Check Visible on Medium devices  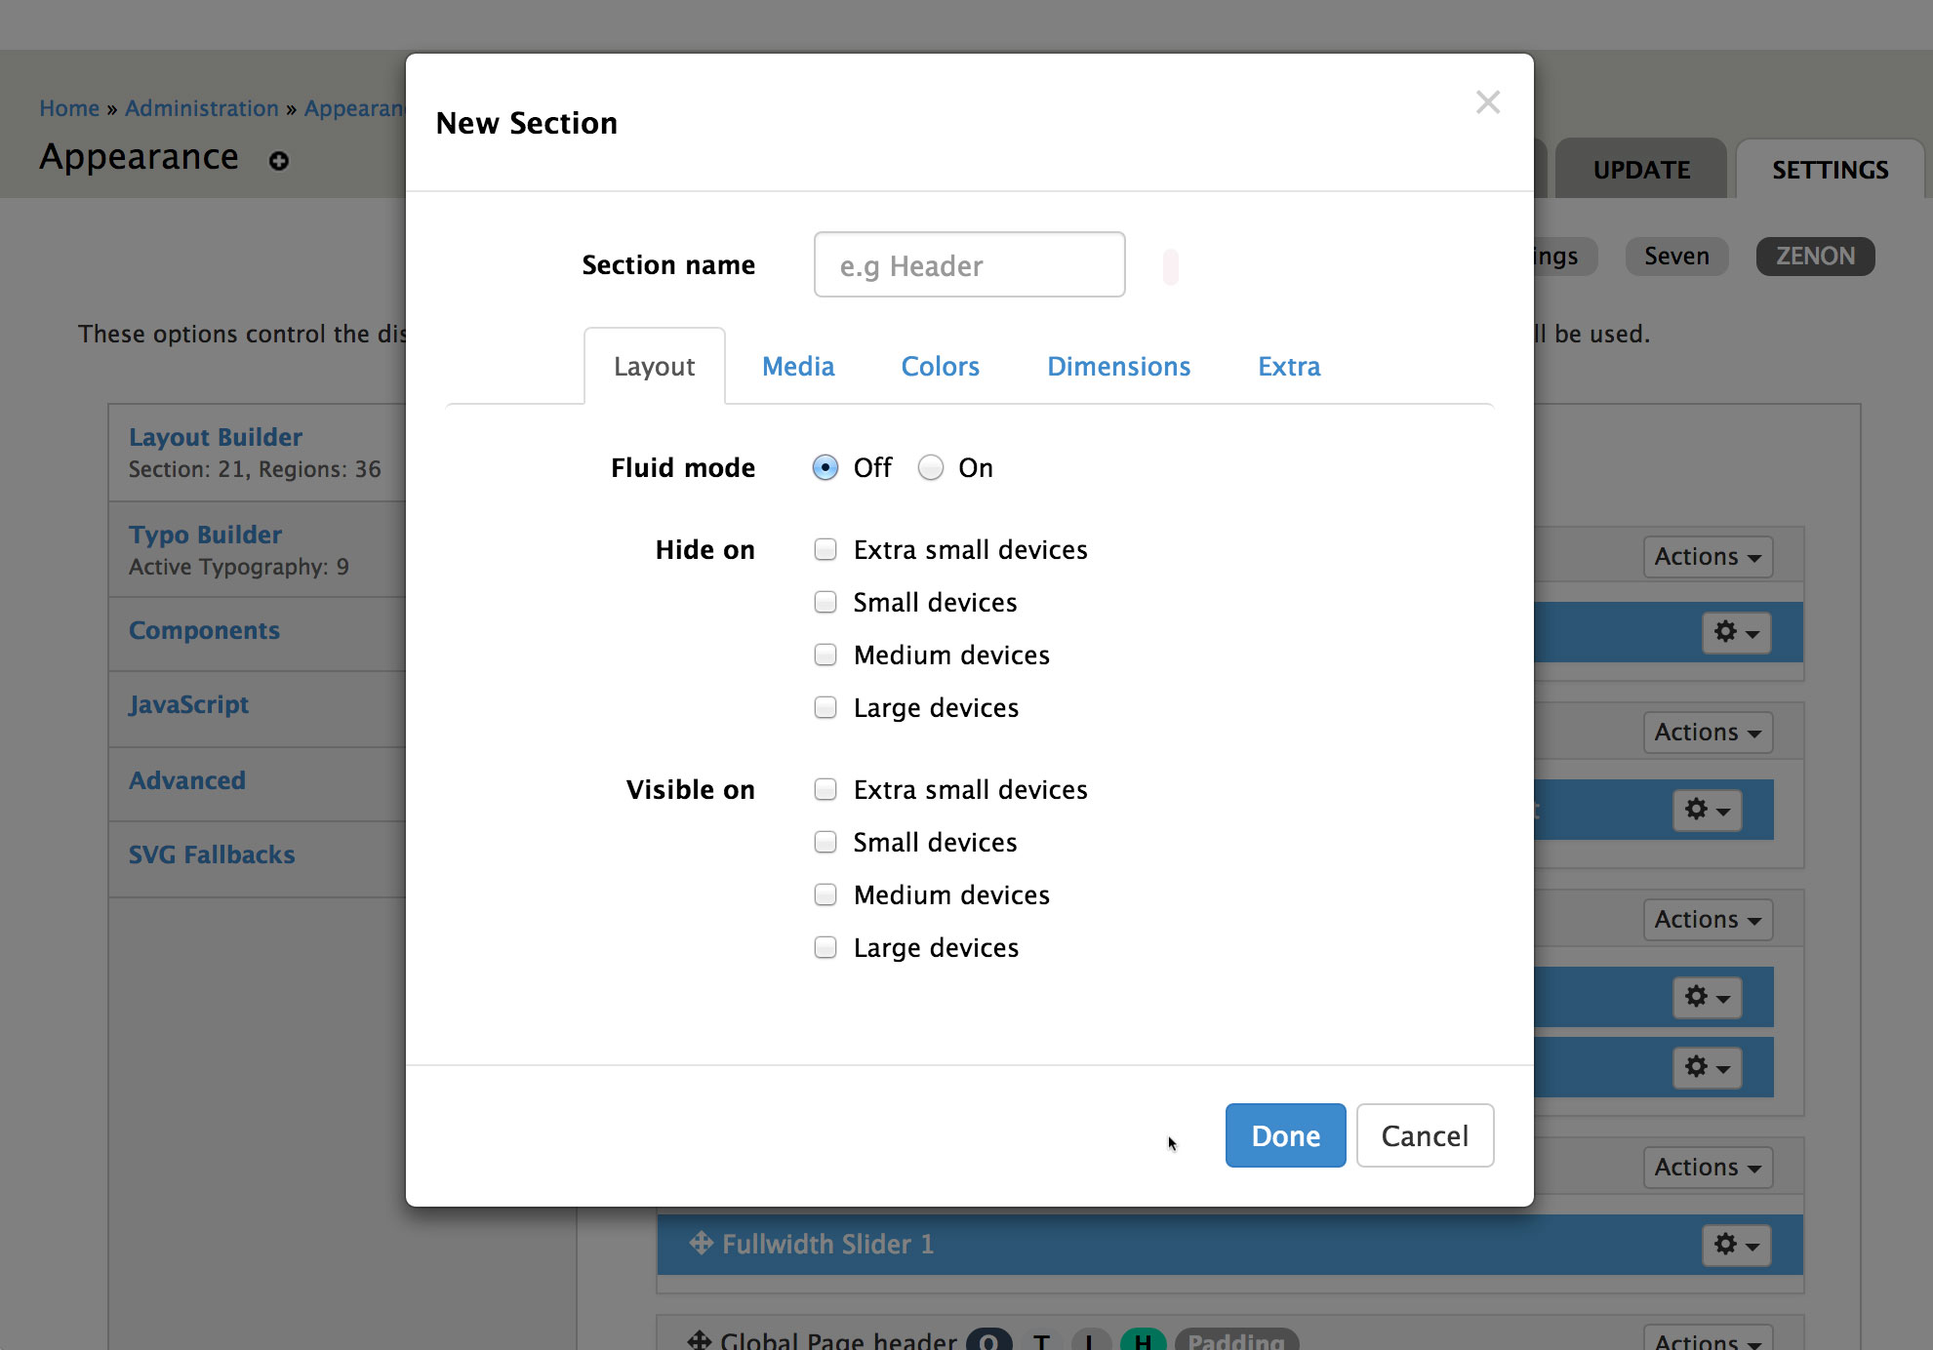point(826,895)
